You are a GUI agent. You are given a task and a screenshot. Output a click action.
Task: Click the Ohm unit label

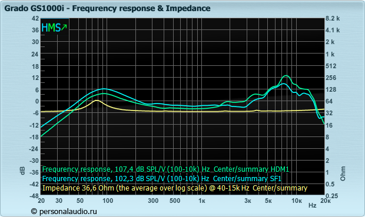point(343,173)
